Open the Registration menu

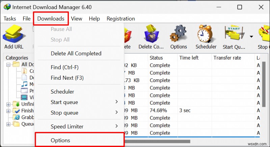(x=121, y=19)
